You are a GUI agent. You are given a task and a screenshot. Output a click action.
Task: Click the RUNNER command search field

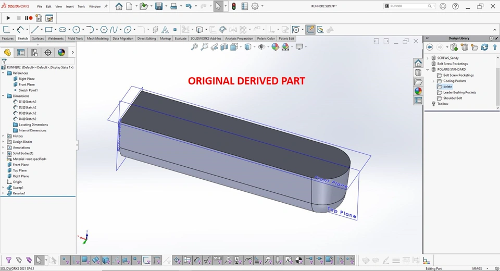pos(407,6)
